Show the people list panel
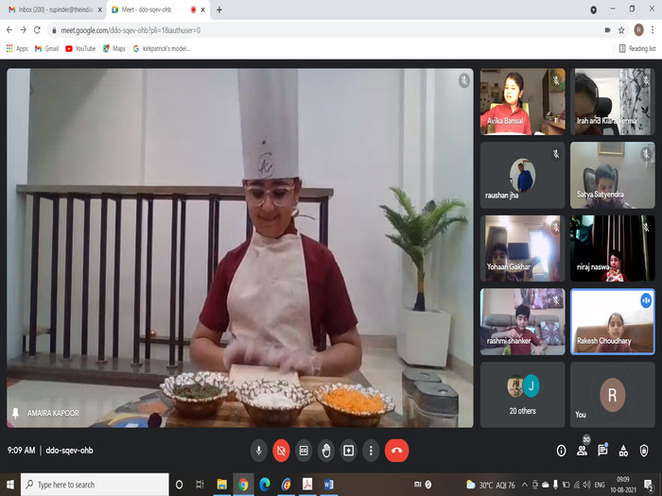Viewport: 662px width, 496px height. 582,451
